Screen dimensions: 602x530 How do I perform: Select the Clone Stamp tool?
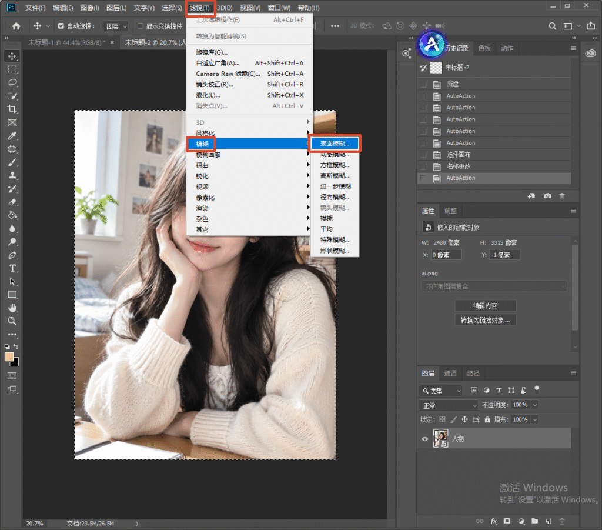pyautogui.click(x=12, y=175)
